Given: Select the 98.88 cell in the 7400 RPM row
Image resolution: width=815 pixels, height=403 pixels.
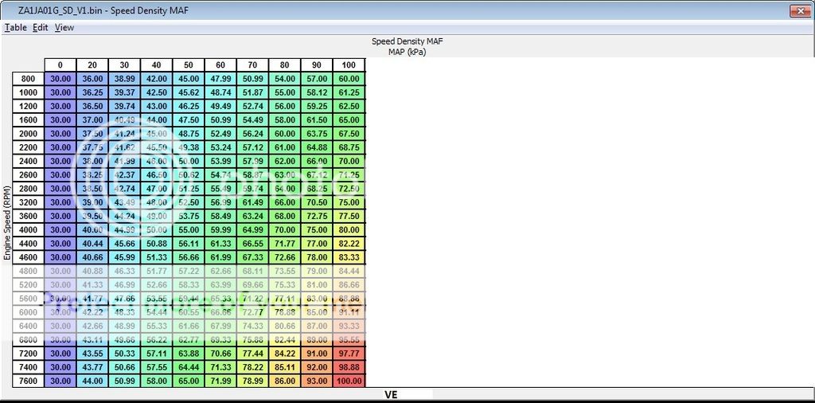Looking at the screenshot, I should click(x=349, y=367).
